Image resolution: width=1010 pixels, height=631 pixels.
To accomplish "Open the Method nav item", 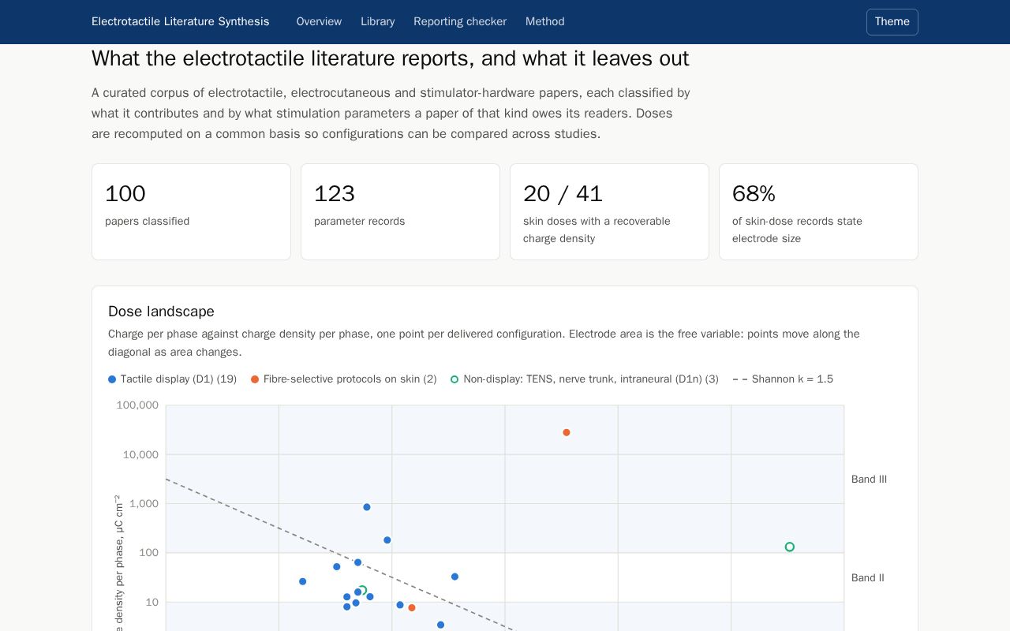I will point(545,22).
